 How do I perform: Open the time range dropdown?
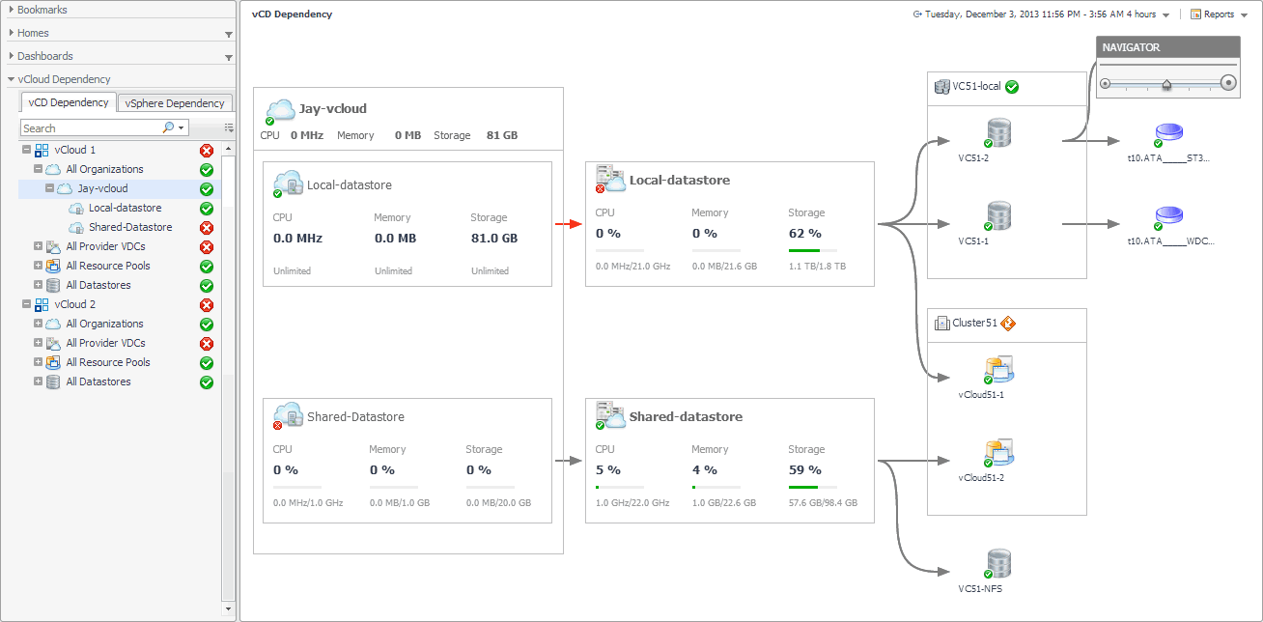point(1166,15)
